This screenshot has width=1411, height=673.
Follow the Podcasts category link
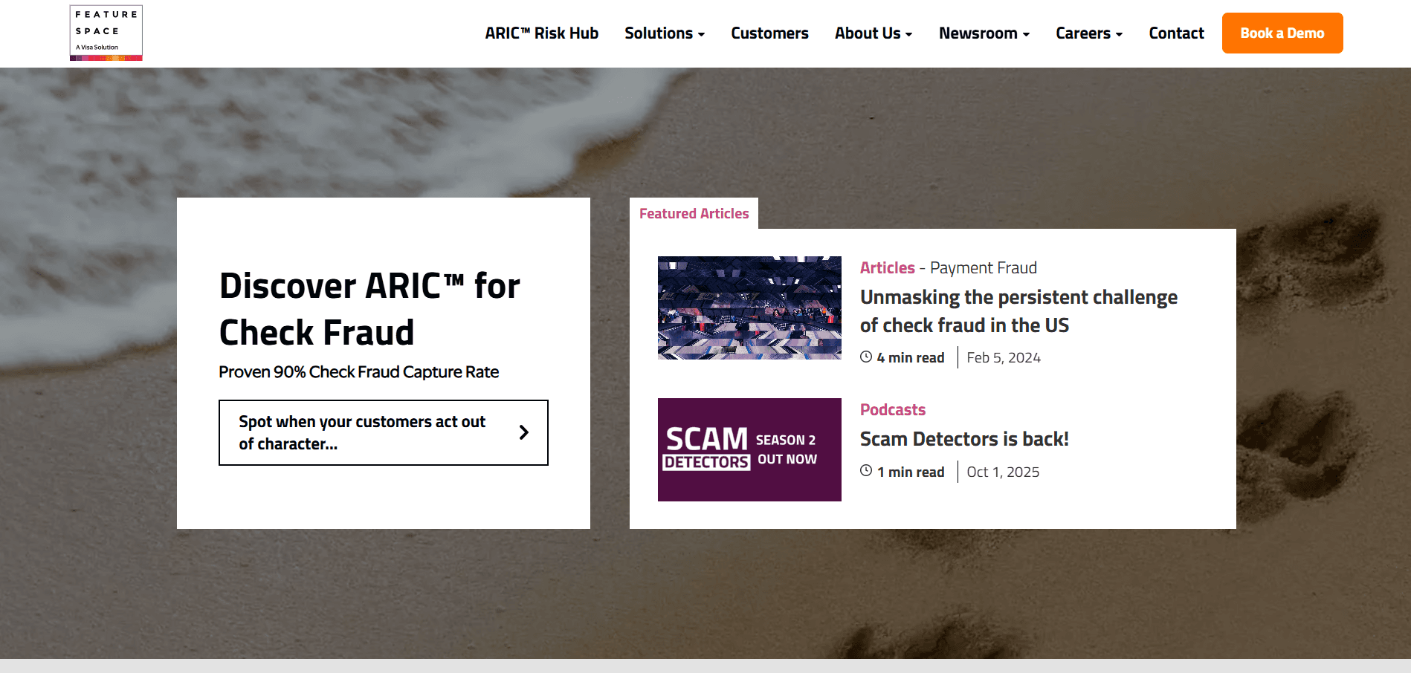click(x=893, y=410)
